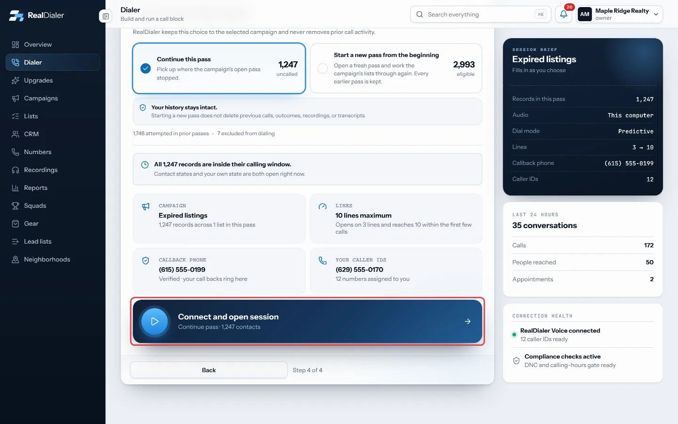678x424 pixels.
Task: Click the Upgrades sparkle icon
Action: click(16, 81)
